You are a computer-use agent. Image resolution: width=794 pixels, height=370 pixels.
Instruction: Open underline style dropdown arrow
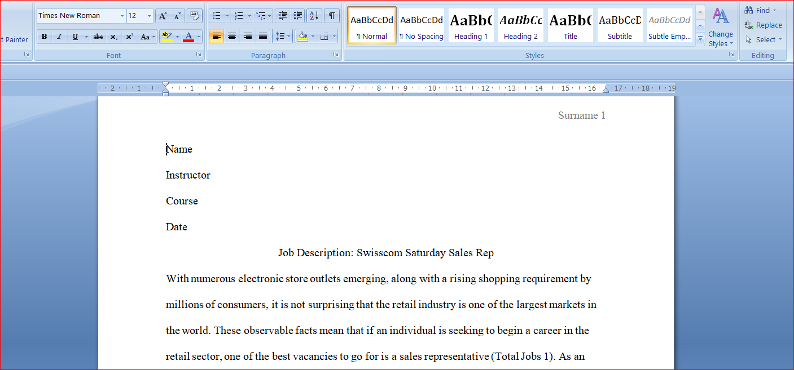86,37
